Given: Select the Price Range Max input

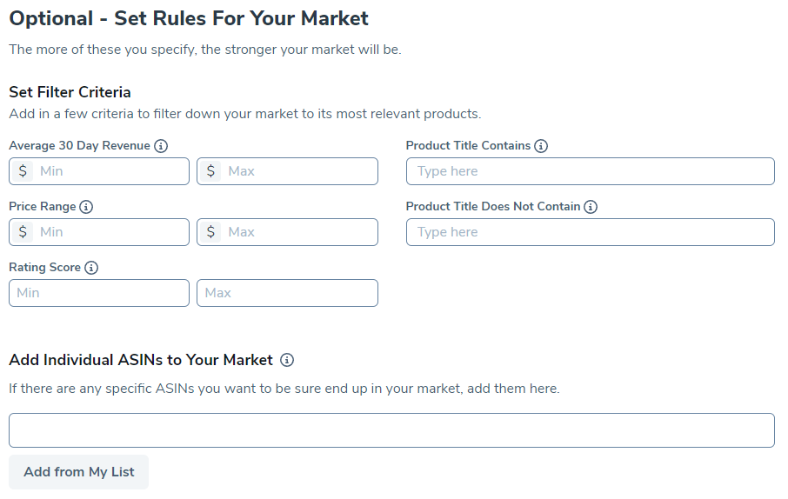Looking at the screenshot, I should tap(298, 232).
